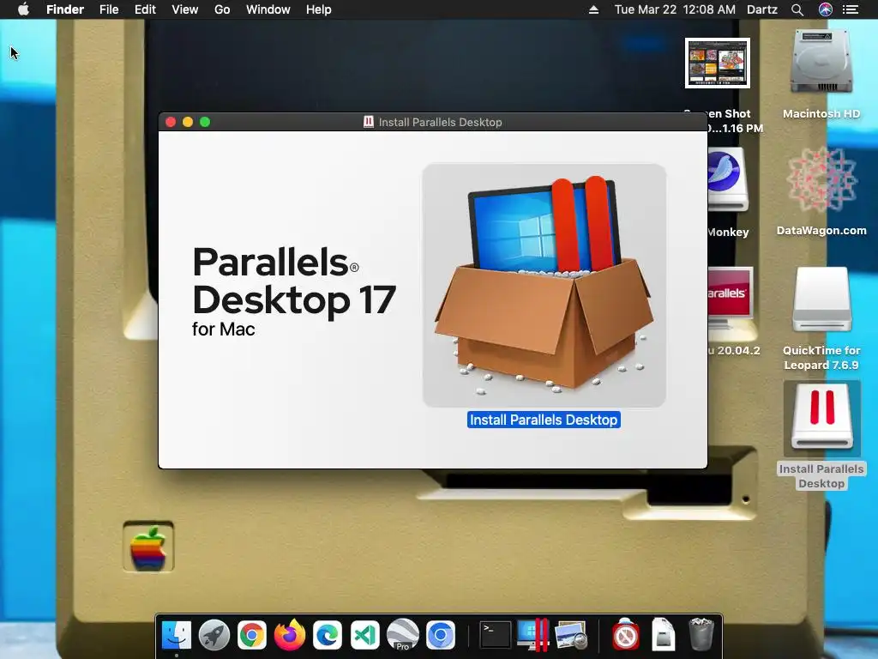The image size is (878, 659).
Task: Launch Visual Studio Code from the Dock
Action: point(365,636)
